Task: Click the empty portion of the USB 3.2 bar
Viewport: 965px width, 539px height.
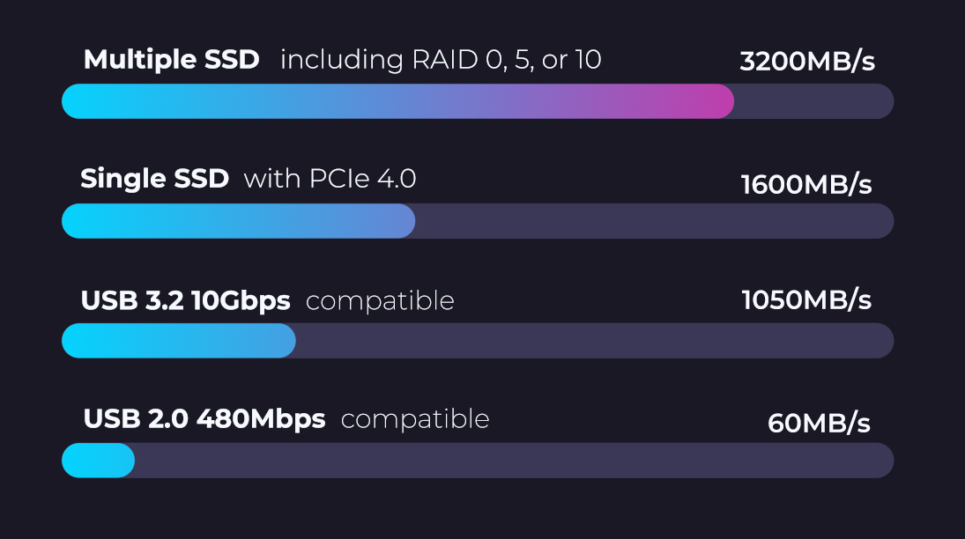Action: tap(595, 340)
